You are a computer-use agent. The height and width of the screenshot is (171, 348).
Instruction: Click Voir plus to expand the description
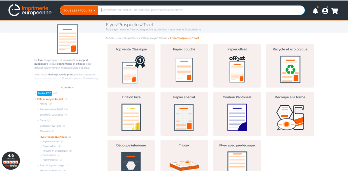click(67, 87)
